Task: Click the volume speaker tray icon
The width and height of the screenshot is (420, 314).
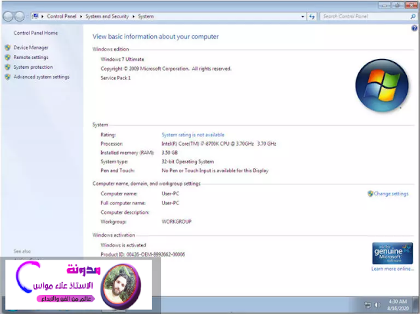Action: (377, 305)
